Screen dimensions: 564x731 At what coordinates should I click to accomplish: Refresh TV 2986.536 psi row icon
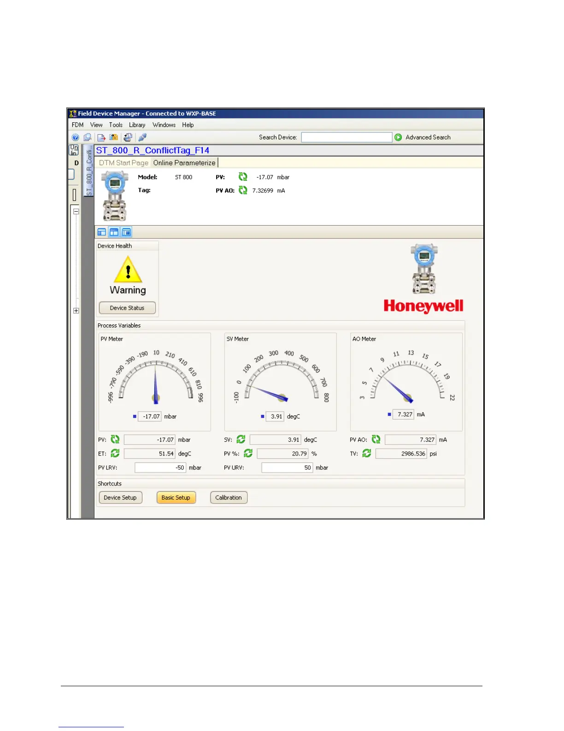[x=367, y=454]
